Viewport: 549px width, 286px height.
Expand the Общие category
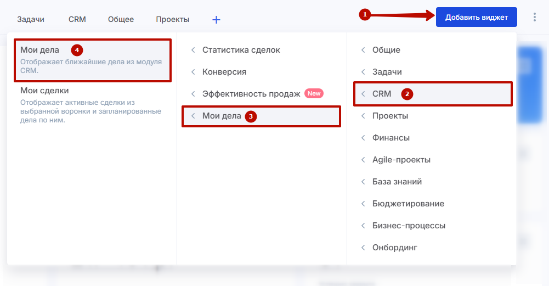pyautogui.click(x=386, y=50)
